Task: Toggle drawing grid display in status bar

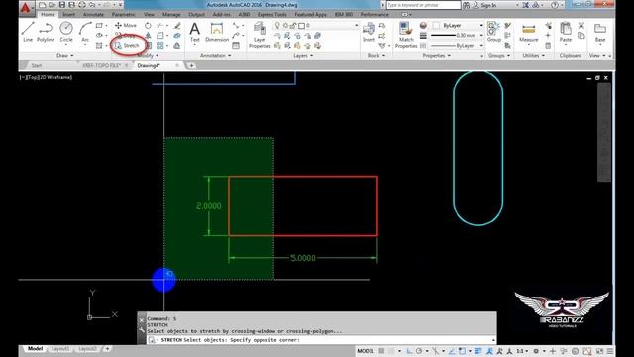Action: [381, 351]
